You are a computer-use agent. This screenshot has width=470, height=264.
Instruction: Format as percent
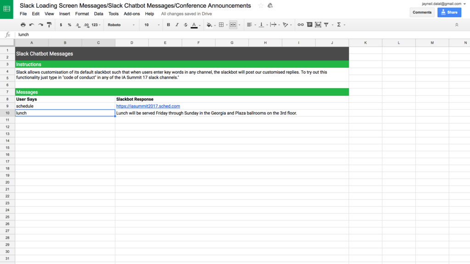[70, 25]
